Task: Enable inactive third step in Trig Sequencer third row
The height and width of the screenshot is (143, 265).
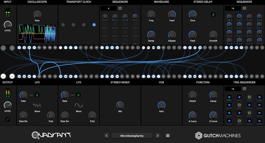Action: pos(249,113)
